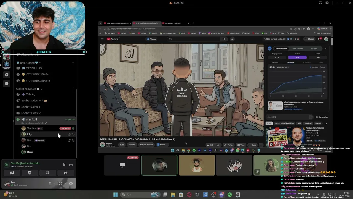Mute the Discord microphone

pyautogui.click(x=50, y=183)
